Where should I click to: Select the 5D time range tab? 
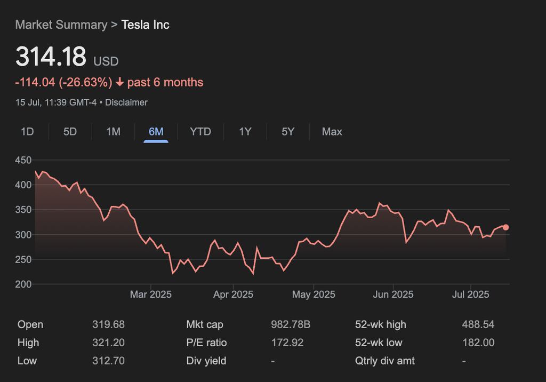point(70,132)
